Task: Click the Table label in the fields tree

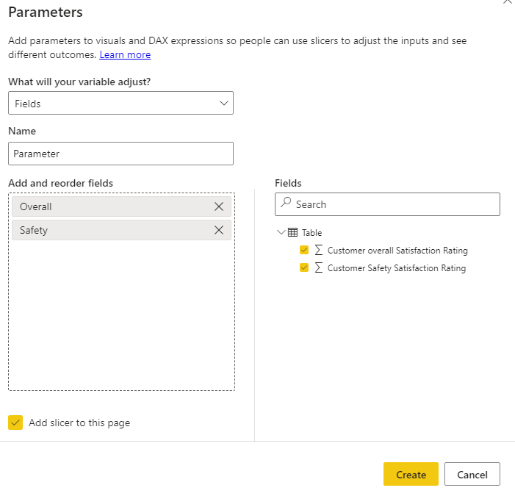Action: pos(311,232)
